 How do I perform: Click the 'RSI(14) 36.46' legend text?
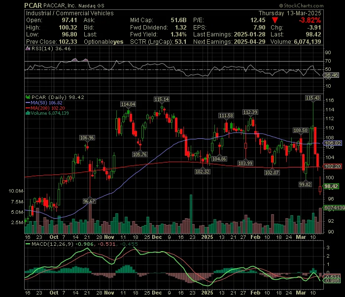pyautogui.click(x=51, y=49)
